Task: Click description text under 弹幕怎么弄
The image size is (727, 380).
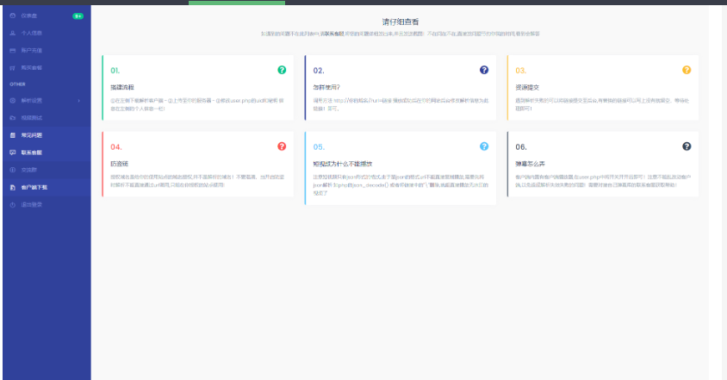Action: point(603,181)
